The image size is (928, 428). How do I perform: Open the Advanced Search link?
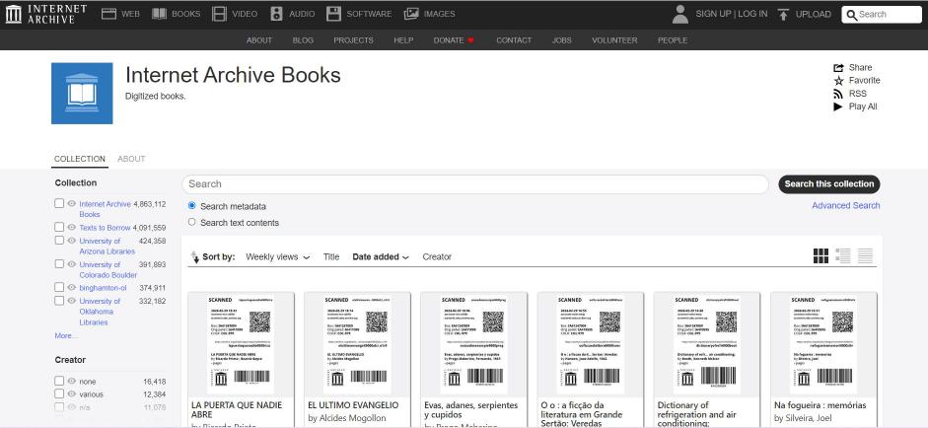[846, 205]
